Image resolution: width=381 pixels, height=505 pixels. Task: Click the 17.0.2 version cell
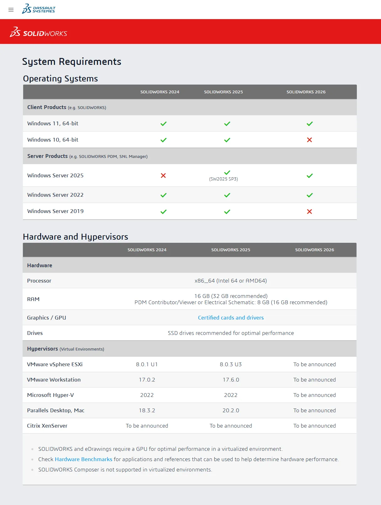click(147, 380)
